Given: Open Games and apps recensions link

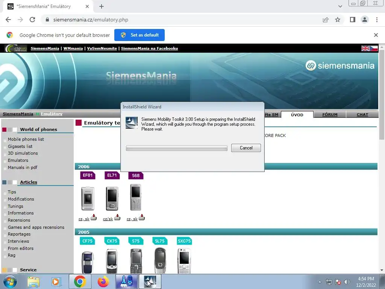Looking at the screenshot, I should [36, 227].
